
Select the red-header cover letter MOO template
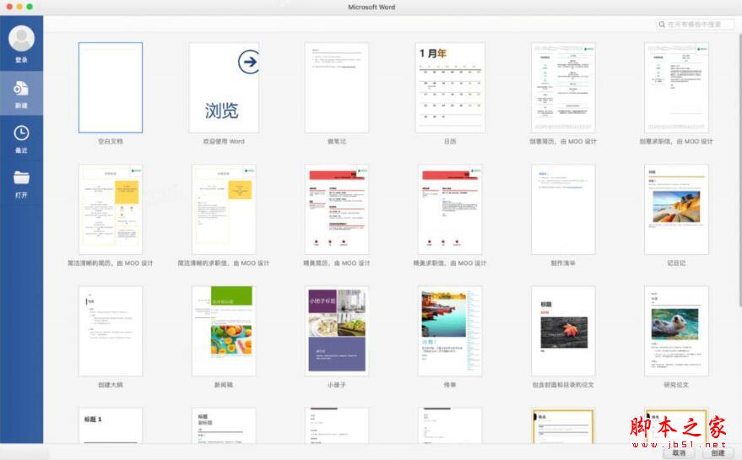(450, 209)
